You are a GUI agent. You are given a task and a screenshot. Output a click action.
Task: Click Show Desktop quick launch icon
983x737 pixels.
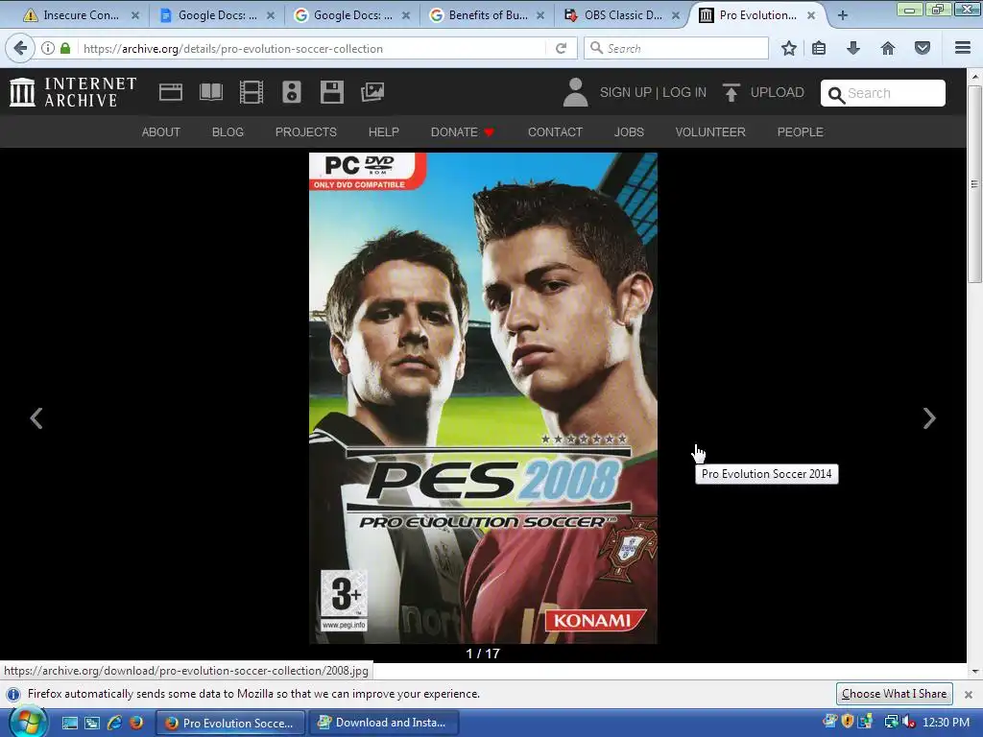pyautogui.click(x=69, y=723)
